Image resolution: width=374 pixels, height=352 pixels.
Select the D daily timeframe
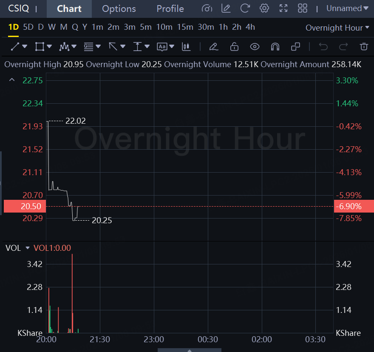[x=41, y=27]
